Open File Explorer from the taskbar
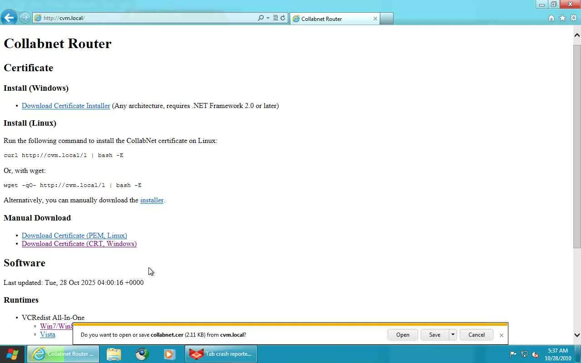This screenshot has height=363, width=581. (114, 354)
